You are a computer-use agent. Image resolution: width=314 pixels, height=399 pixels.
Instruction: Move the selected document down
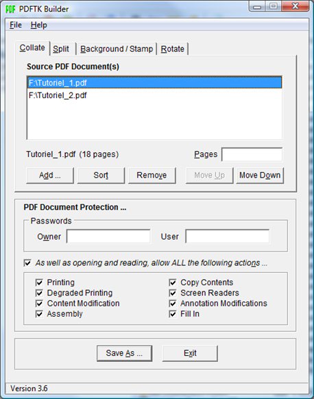[x=260, y=175]
